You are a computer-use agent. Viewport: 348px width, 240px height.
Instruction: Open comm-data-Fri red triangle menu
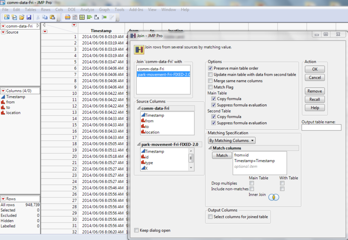pyautogui.click(x=3, y=26)
